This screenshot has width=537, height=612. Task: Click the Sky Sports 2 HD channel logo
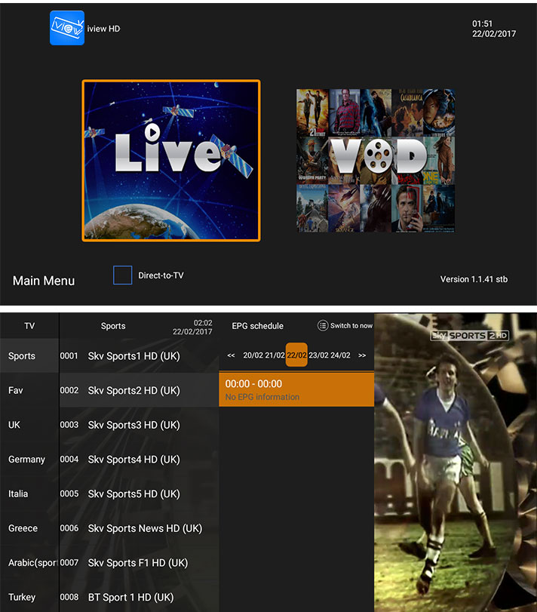[470, 335]
